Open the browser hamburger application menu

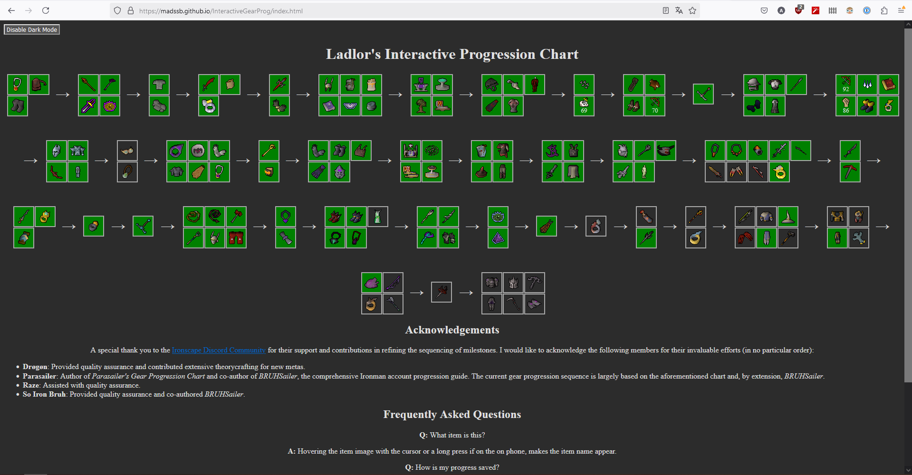(x=901, y=10)
